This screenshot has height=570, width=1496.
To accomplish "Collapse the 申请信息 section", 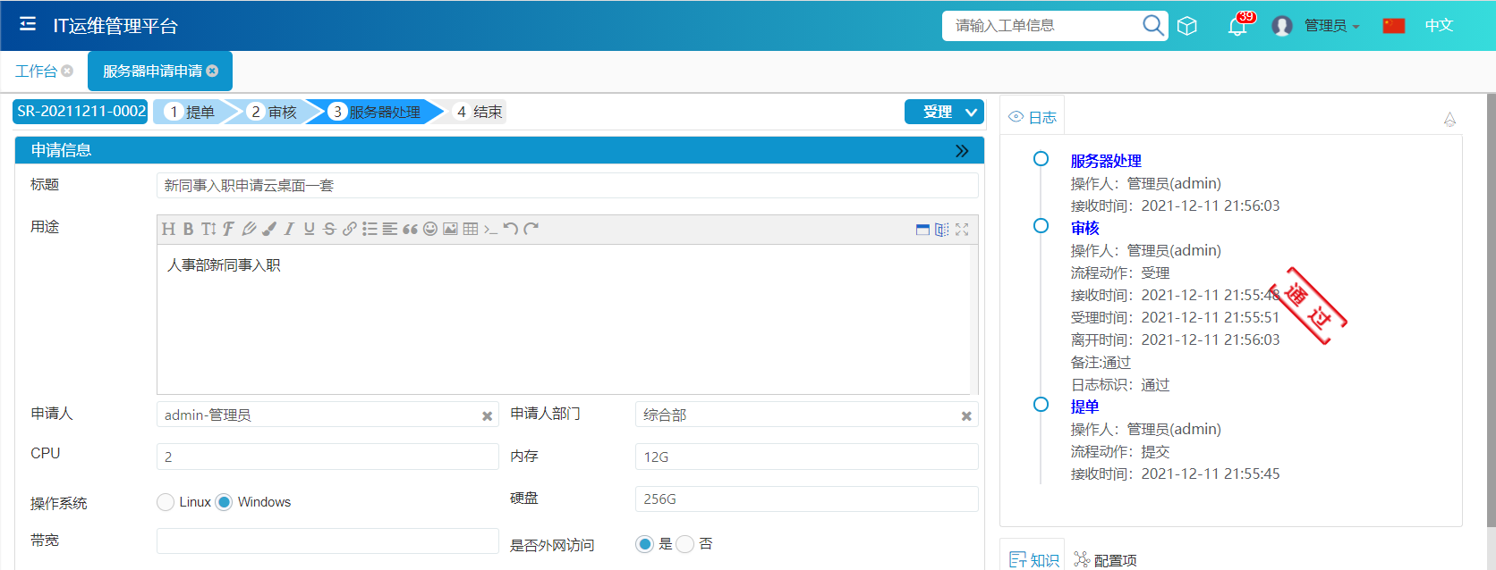I will tap(962, 151).
